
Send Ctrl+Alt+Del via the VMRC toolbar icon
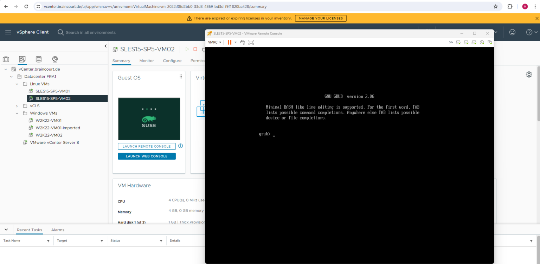pyautogui.click(x=242, y=42)
